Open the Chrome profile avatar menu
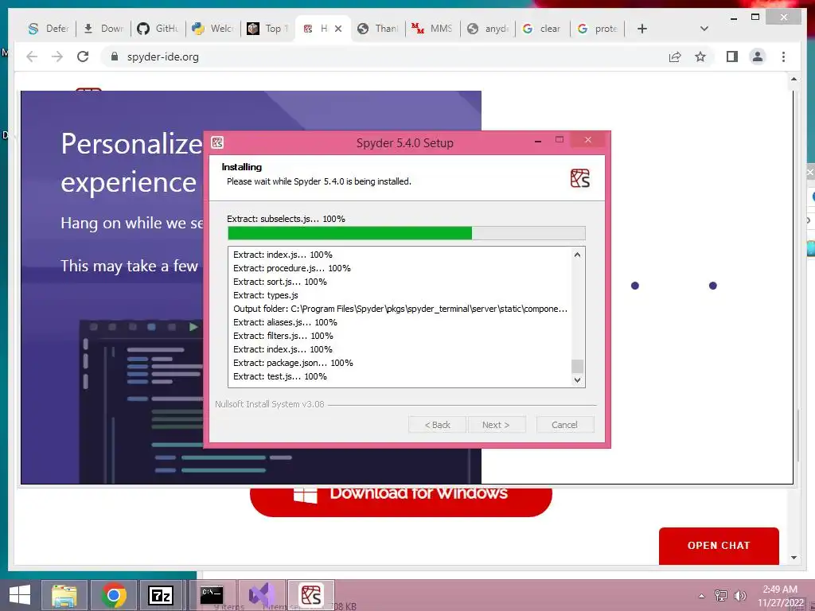The image size is (815, 611). tap(758, 56)
